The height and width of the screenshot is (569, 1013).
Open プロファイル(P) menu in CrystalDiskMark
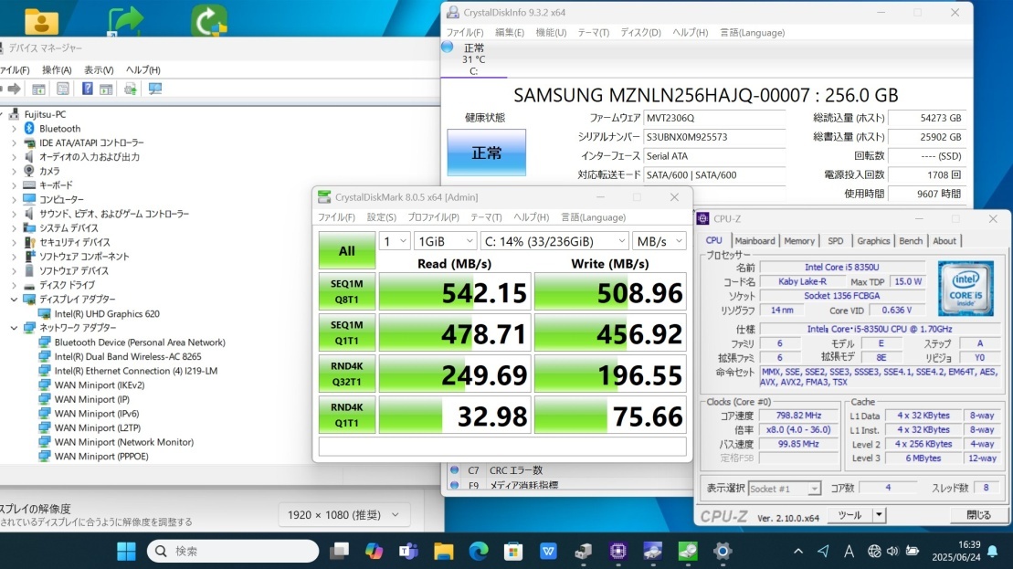coord(433,217)
